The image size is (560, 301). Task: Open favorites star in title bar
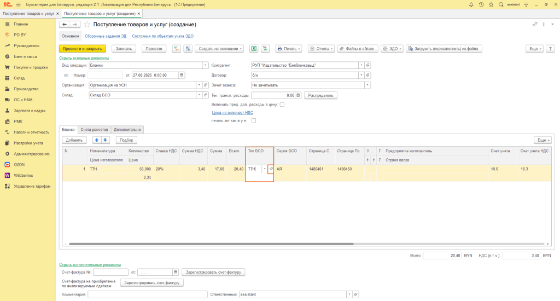491,4
